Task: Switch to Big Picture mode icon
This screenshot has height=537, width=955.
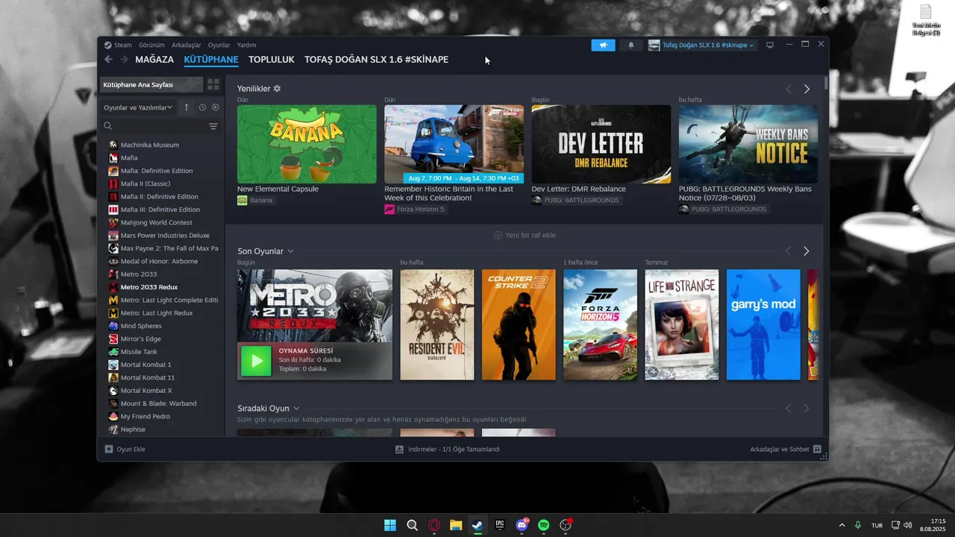Action: [770, 45]
